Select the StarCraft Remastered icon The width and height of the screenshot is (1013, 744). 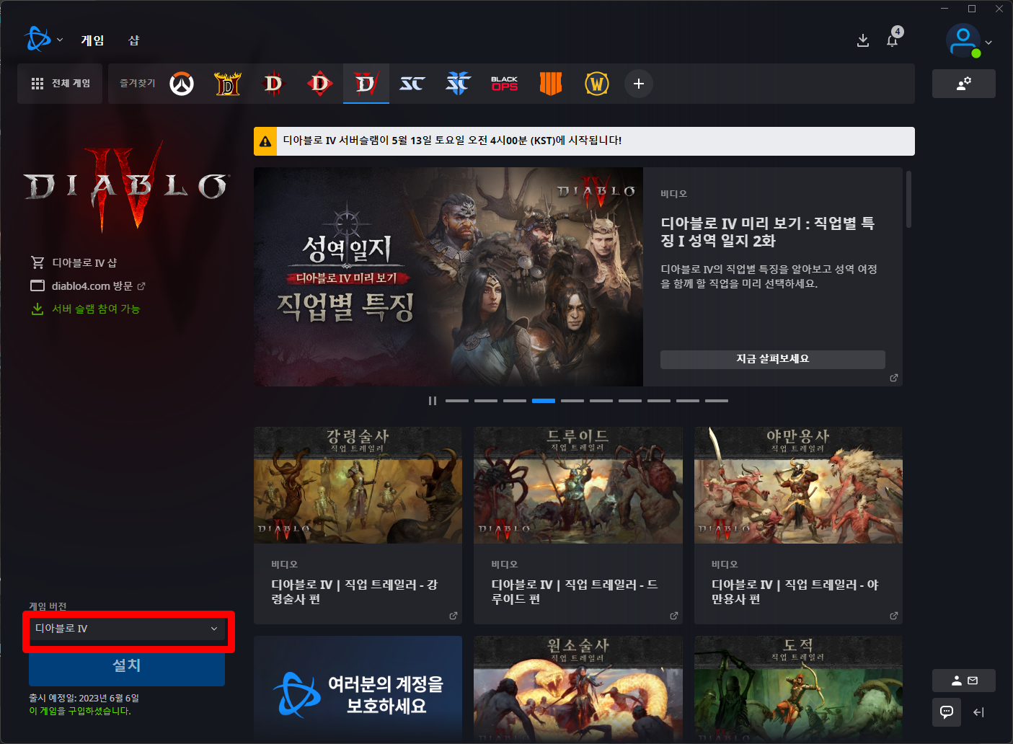click(412, 84)
